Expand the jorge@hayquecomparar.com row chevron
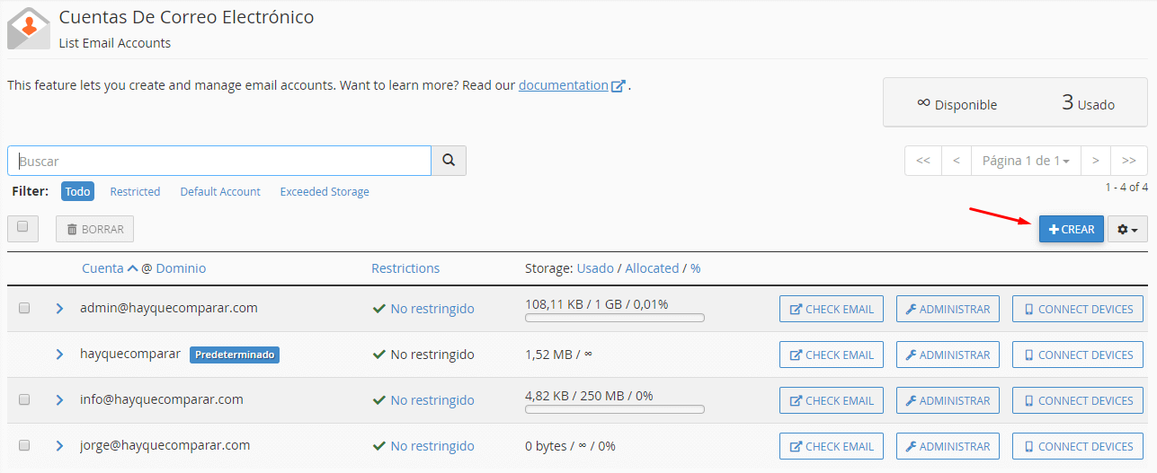This screenshot has height=473, width=1157. click(x=59, y=446)
